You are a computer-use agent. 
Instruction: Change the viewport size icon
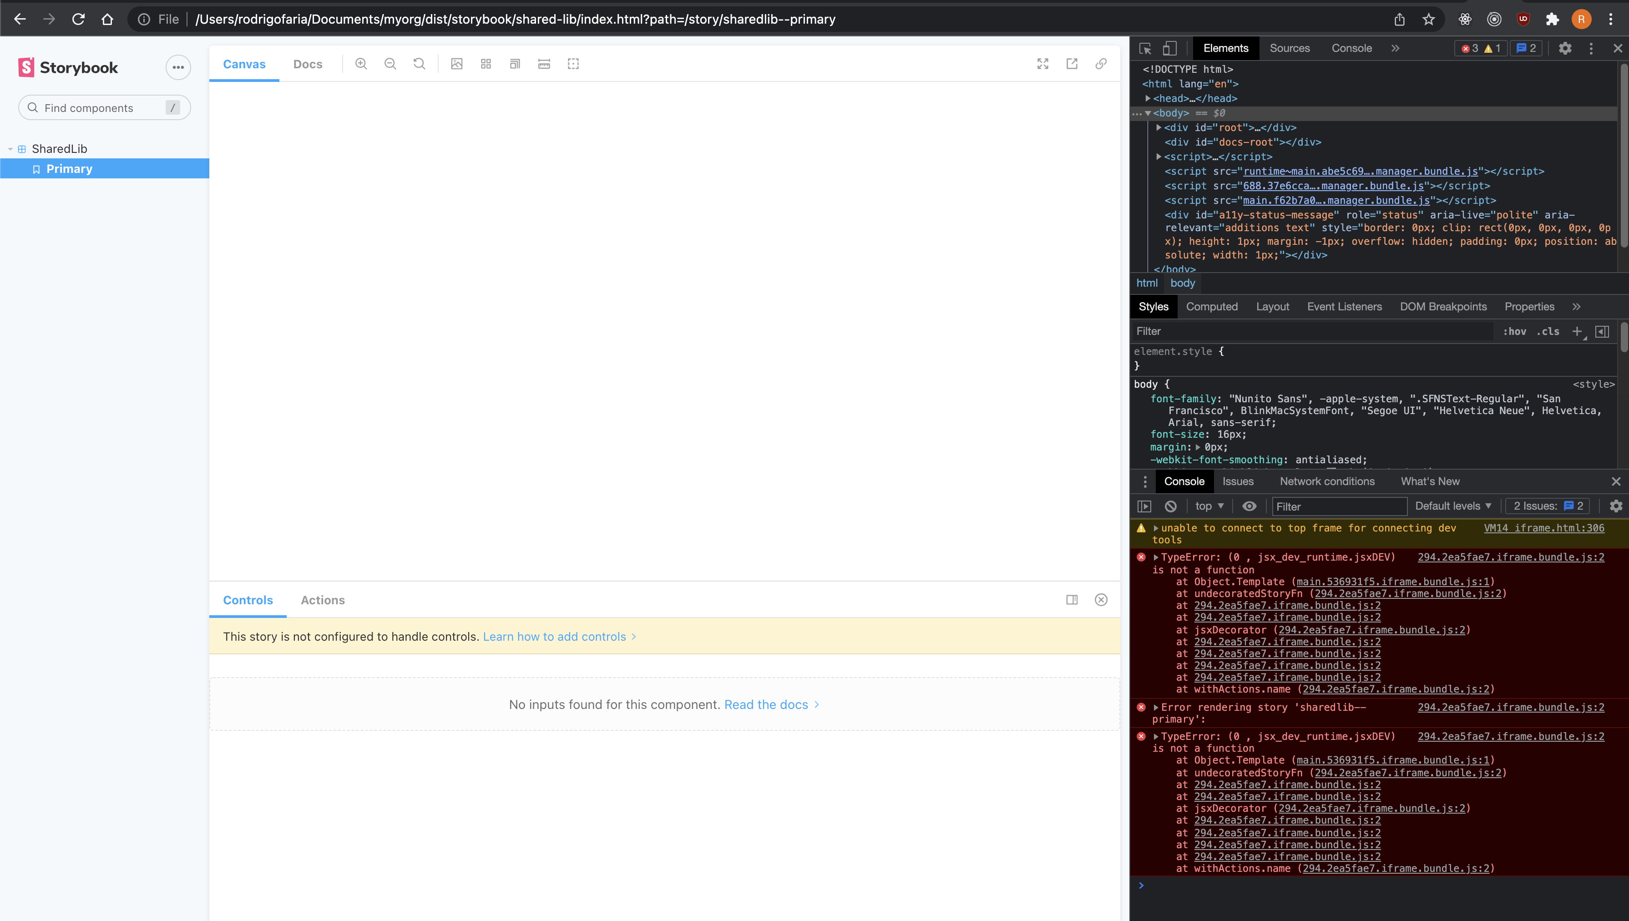pos(515,64)
